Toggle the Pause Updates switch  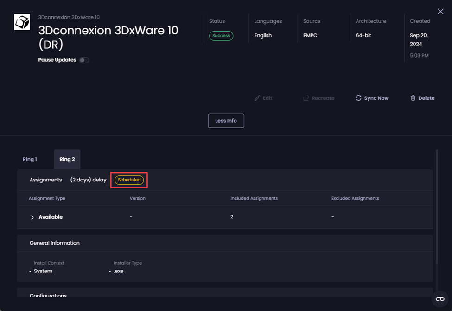tap(84, 60)
